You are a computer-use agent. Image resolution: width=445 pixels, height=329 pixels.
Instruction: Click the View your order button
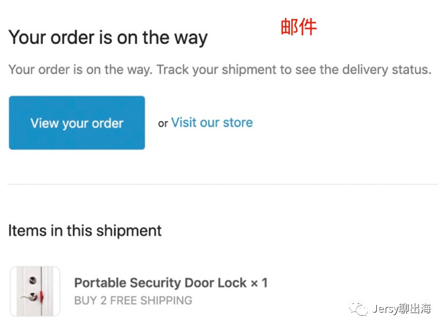pyautogui.click(x=77, y=123)
